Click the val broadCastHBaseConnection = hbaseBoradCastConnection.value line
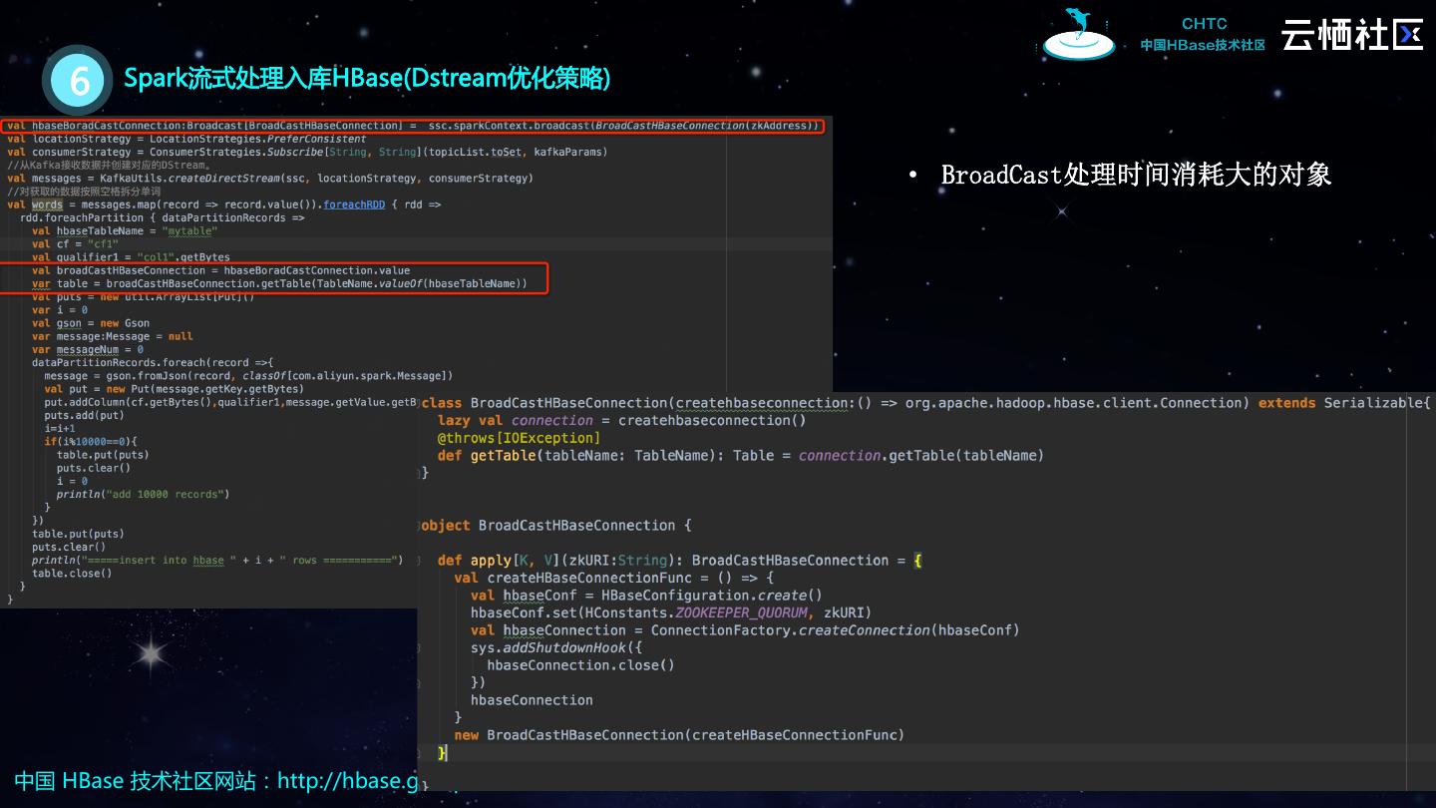The width and height of the screenshot is (1436, 808). point(220,270)
